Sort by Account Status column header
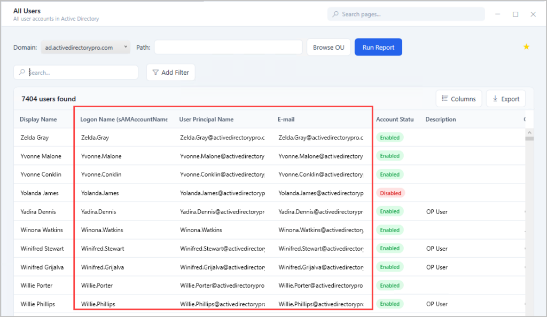 tap(395, 119)
